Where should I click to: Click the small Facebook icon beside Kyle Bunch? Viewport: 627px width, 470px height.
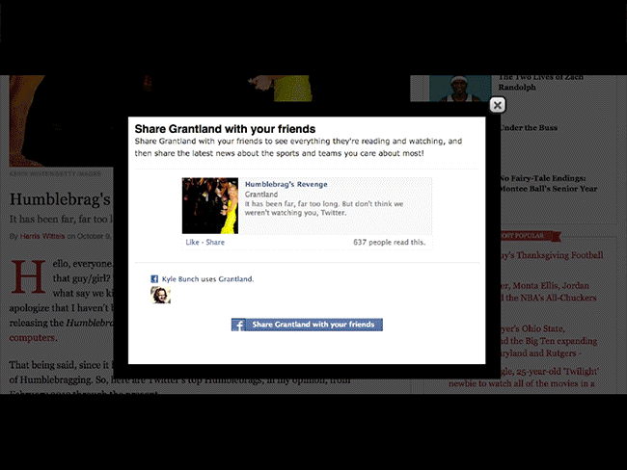click(154, 278)
